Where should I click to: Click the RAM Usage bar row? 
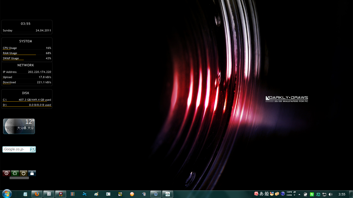27,53
